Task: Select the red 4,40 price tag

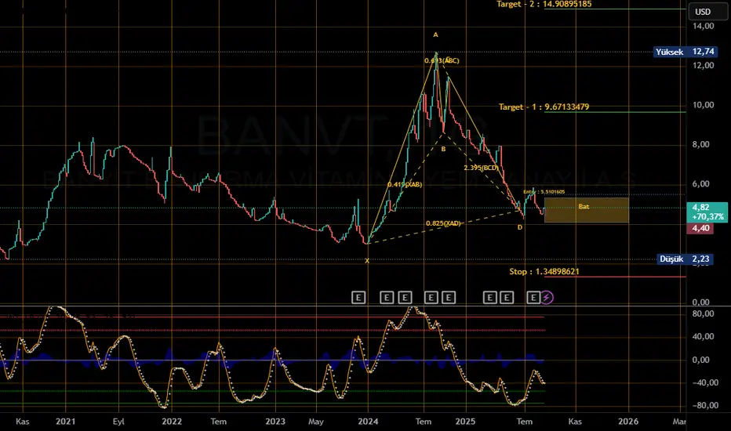Action: tap(699, 228)
